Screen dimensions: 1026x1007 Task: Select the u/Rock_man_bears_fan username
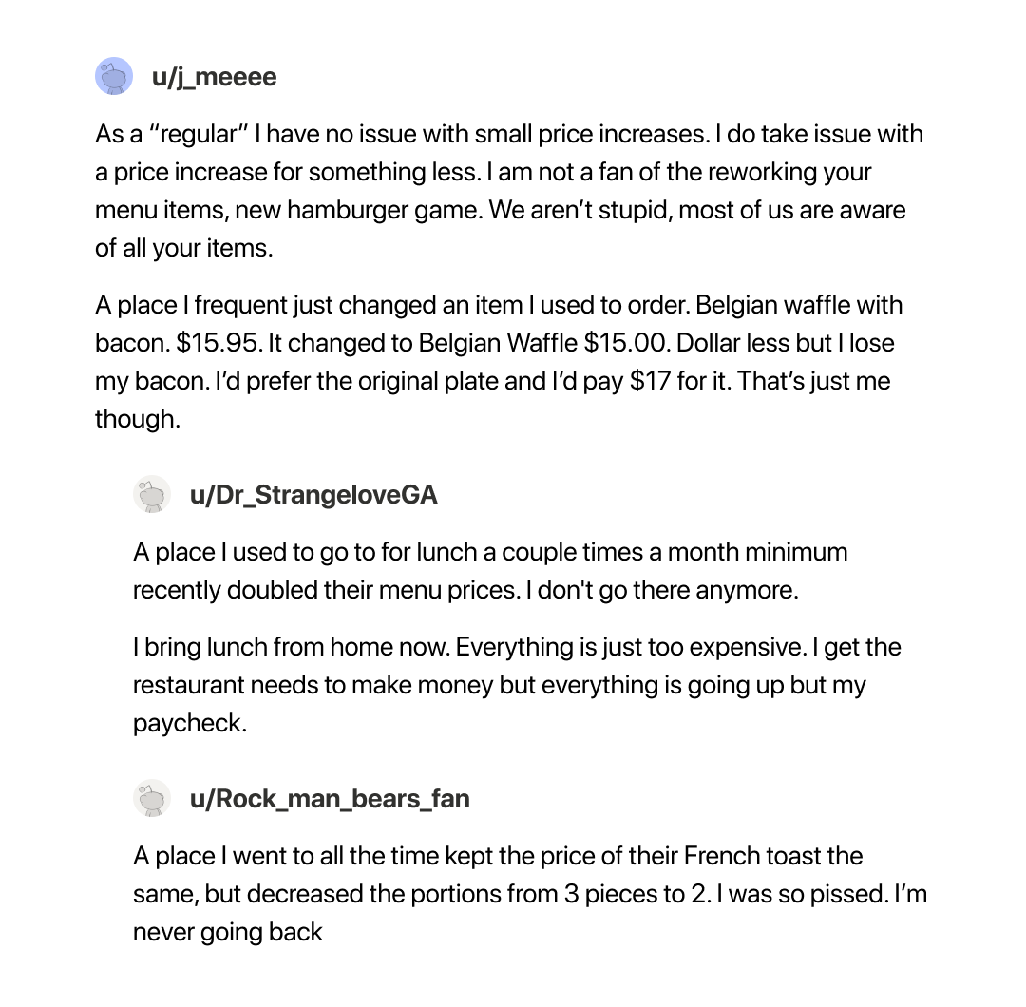[x=330, y=799]
